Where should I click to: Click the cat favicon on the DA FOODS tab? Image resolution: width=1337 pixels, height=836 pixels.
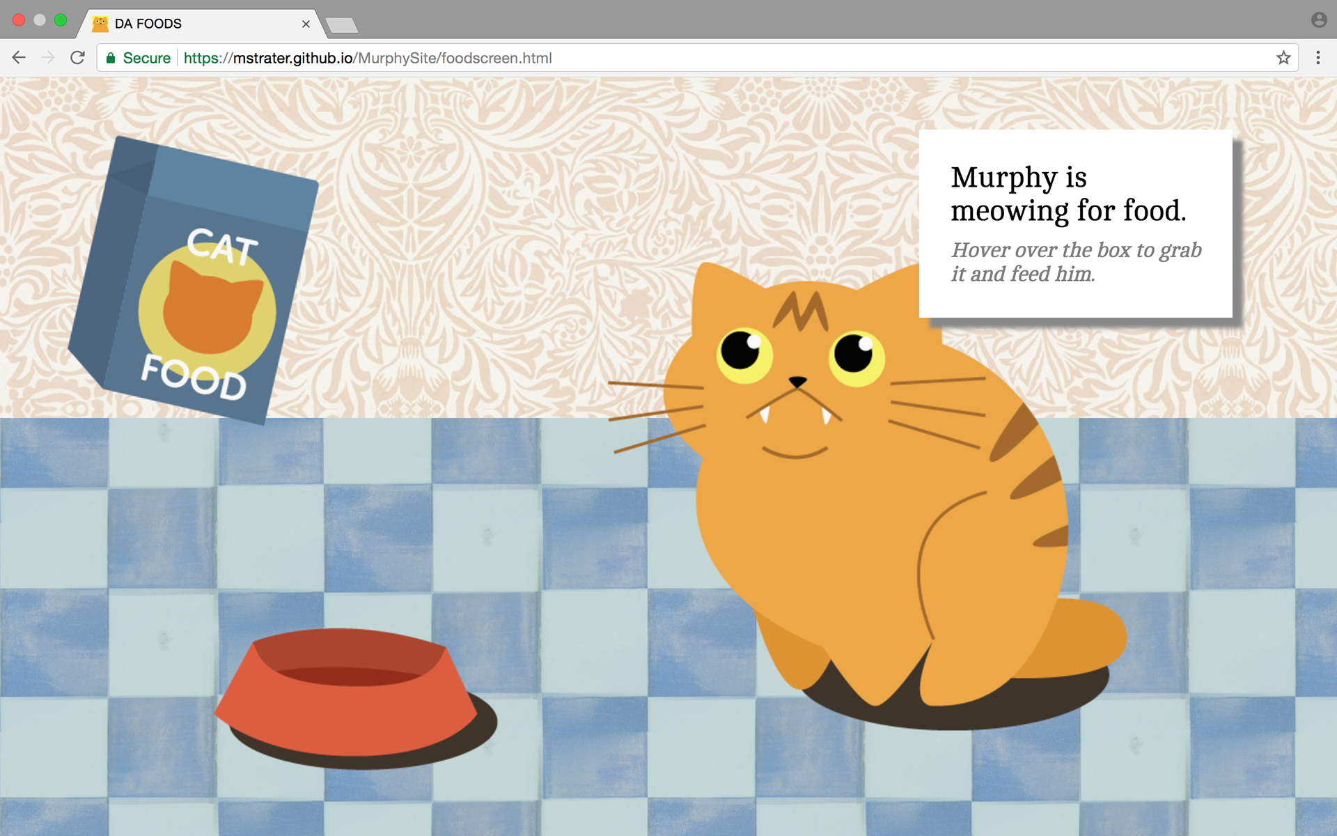(100, 24)
